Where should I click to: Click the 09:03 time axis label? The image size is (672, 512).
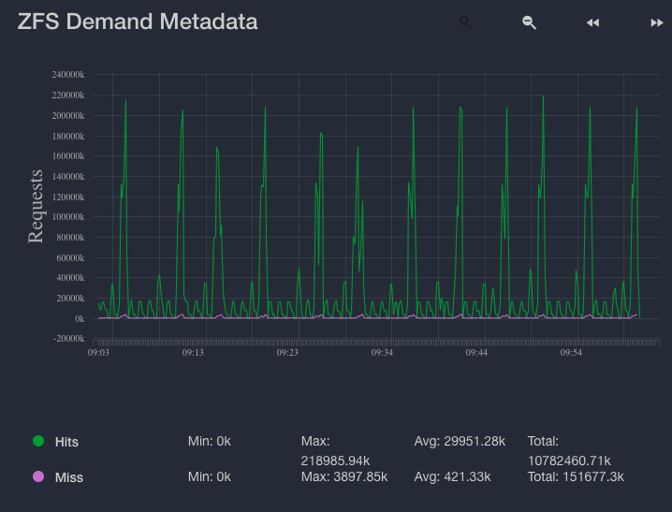pos(98,353)
